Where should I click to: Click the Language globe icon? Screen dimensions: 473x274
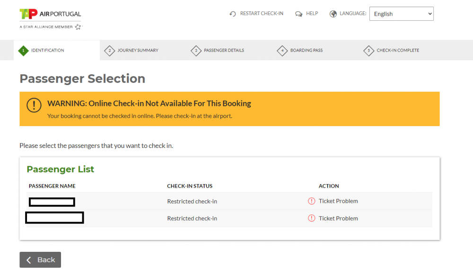[x=333, y=14]
